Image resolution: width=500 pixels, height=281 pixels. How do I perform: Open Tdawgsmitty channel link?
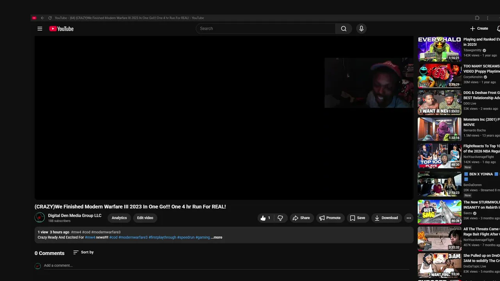click(x=472, y=50)
